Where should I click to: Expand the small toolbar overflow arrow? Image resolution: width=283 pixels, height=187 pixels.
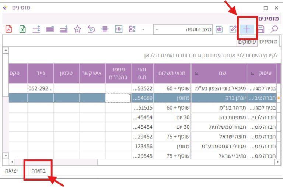pyautogui.click(x=143, y=29)
